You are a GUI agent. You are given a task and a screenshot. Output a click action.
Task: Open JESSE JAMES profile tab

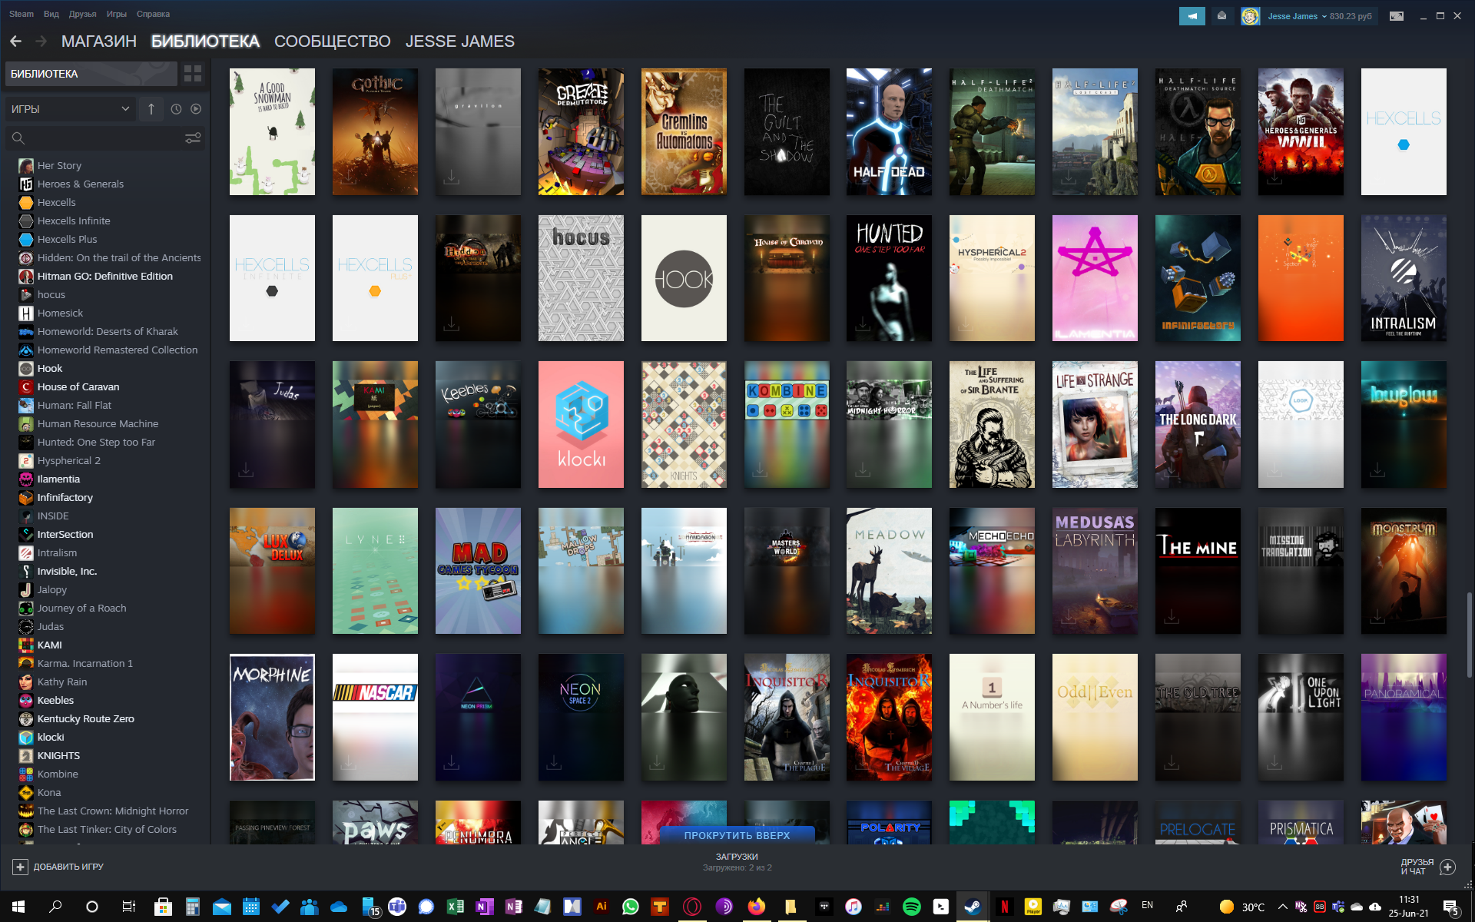point(460,41)
